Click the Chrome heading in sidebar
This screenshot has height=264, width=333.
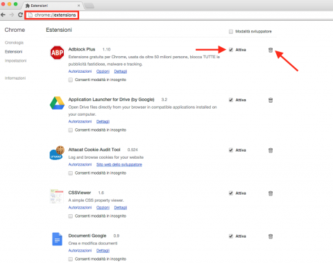coord(15,30)
